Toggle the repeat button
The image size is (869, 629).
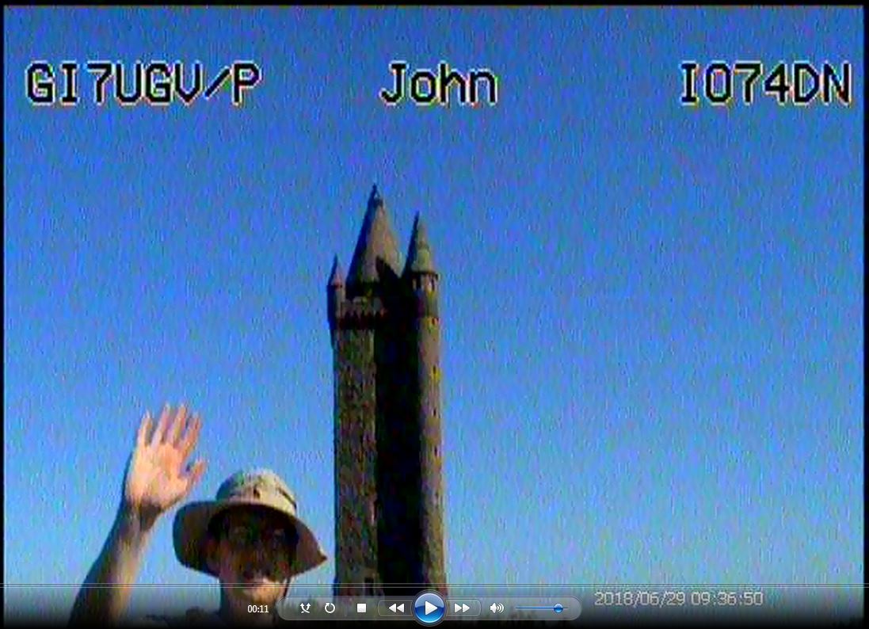tap(330, 608)
